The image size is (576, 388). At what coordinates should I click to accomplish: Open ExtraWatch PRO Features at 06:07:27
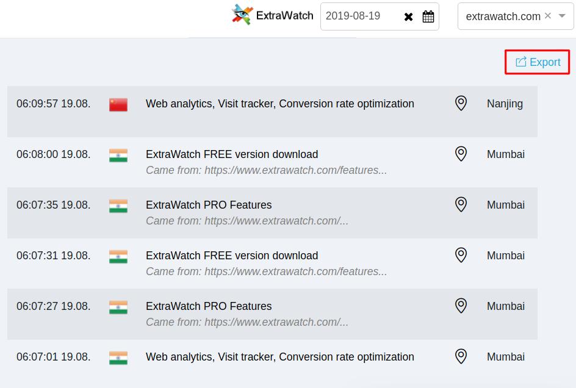click(x=209, y=306)
